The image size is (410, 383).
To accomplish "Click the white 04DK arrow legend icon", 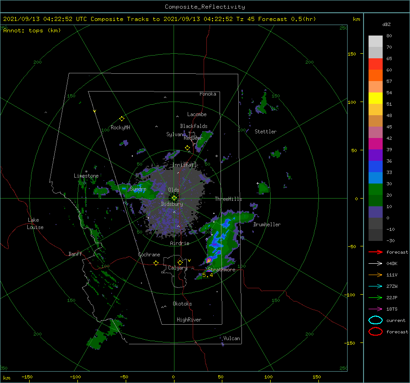I will [375, 263].
